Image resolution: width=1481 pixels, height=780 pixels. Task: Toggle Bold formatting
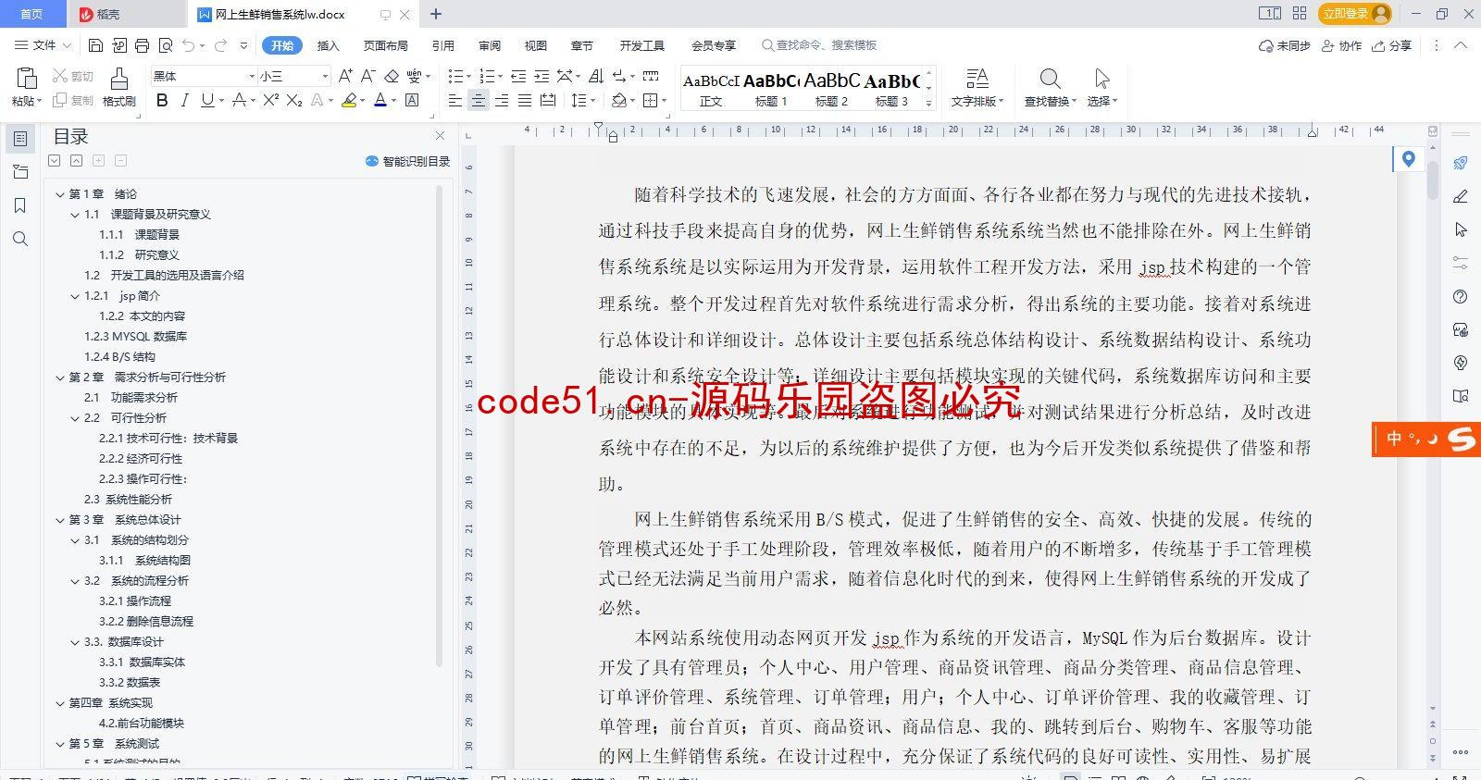[x=162, y=100]
